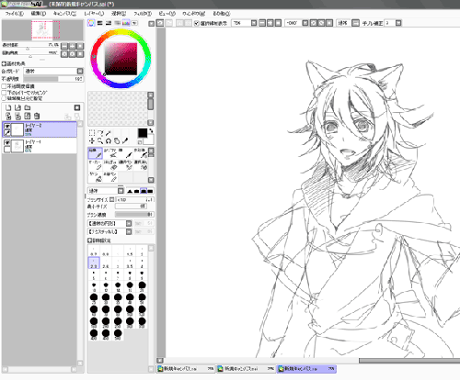This screenshot has height=380, width=460.
Task: Hide the top layer's eye icon
Action: (x=7, y=126)
